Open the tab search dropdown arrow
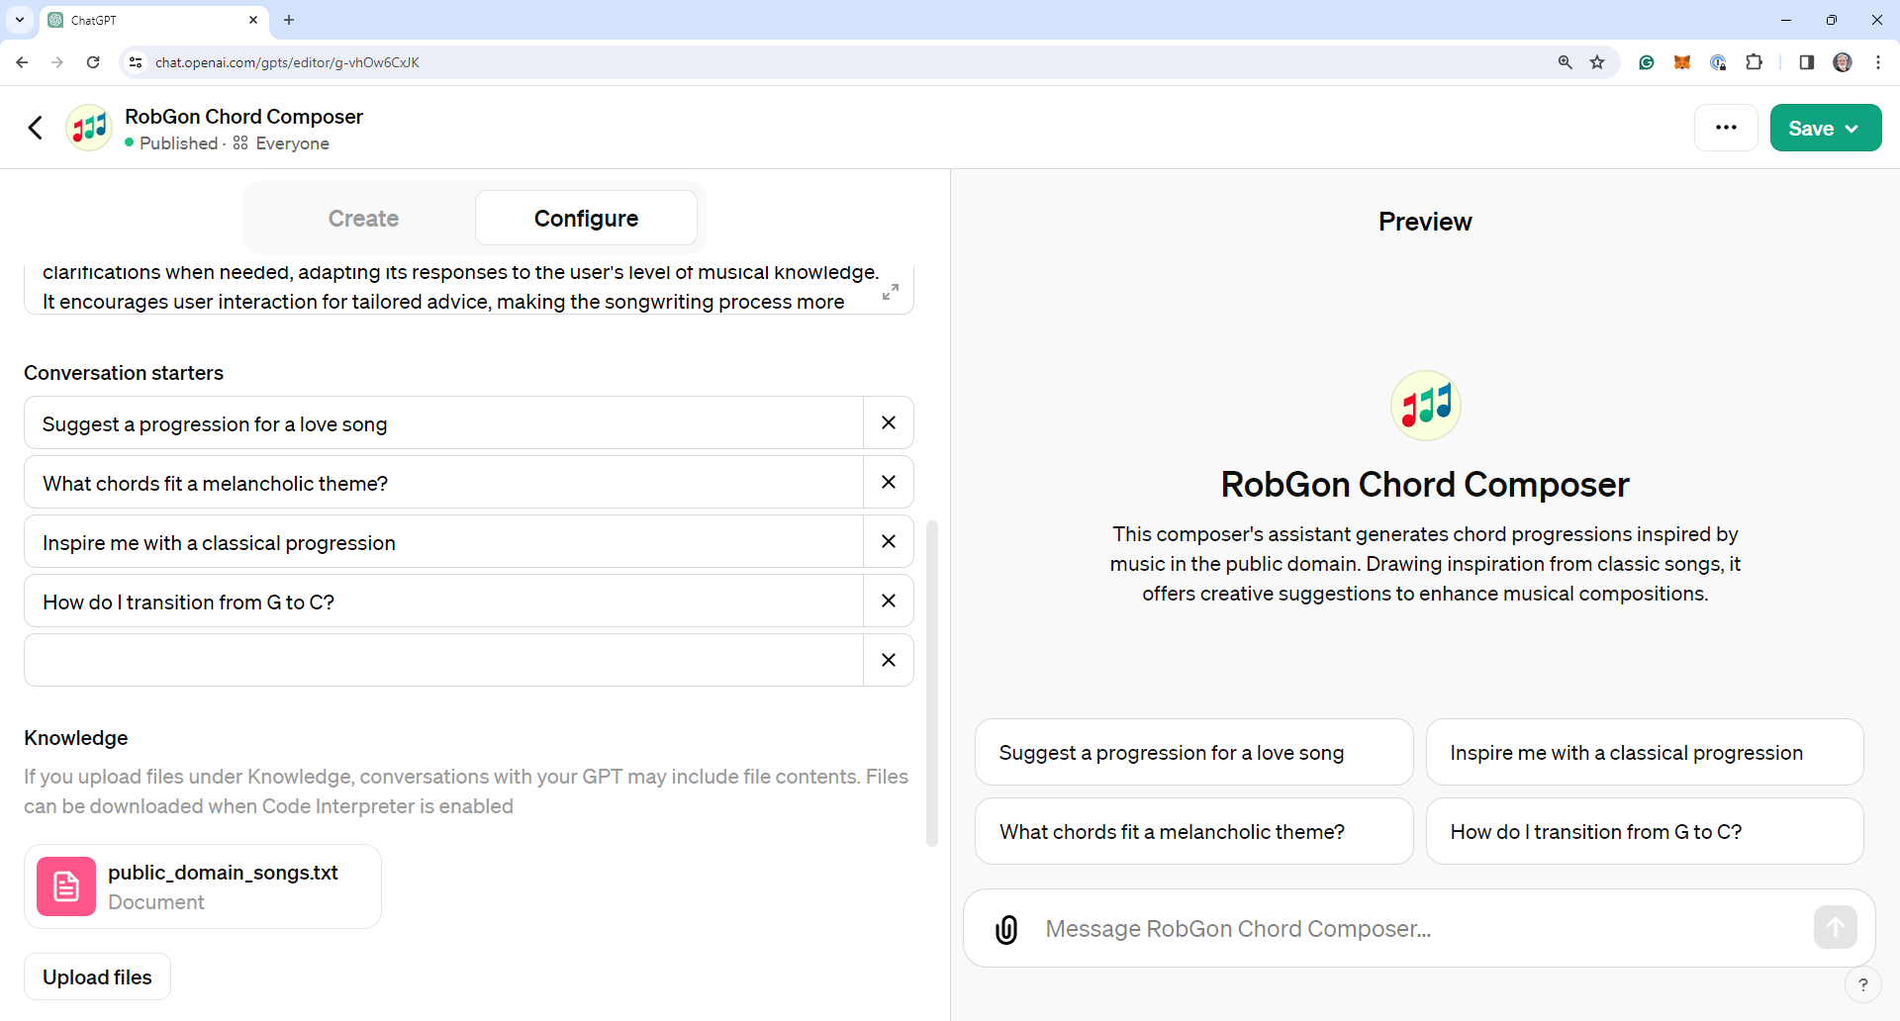1900x1021 pixels. click(x=20, y=20)
